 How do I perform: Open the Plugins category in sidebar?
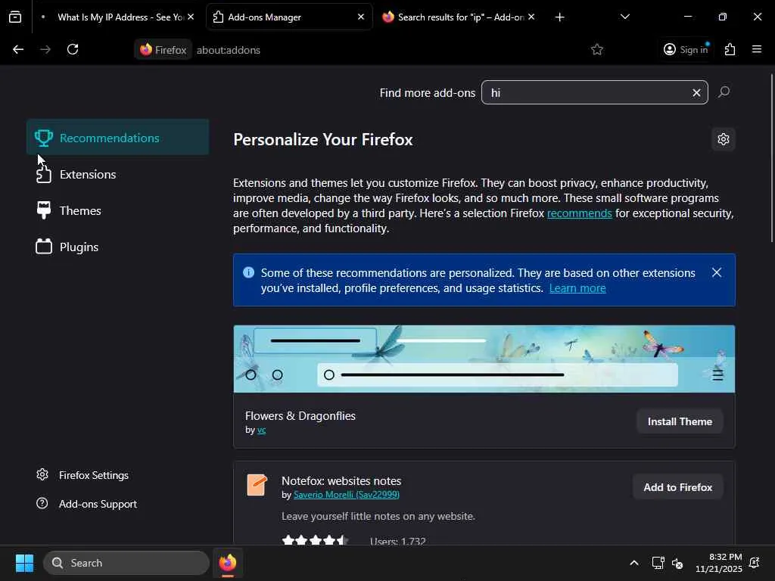click(117, 247)
